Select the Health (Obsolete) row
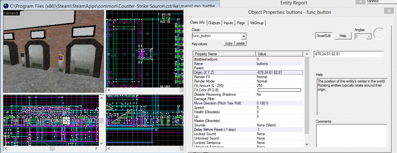The height and width of the screenshot is (153, 397). 248,112
